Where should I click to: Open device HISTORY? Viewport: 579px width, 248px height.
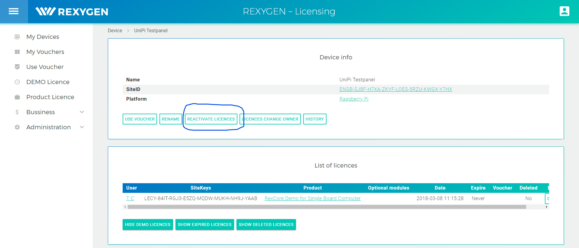pyautogui.click(x=315, y=119)
